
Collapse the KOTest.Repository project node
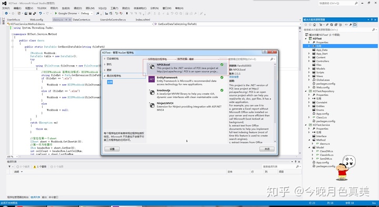[x=306, y=91]
